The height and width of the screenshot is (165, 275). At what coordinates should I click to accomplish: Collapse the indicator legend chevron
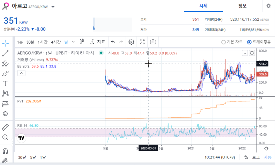coord(21,73)
